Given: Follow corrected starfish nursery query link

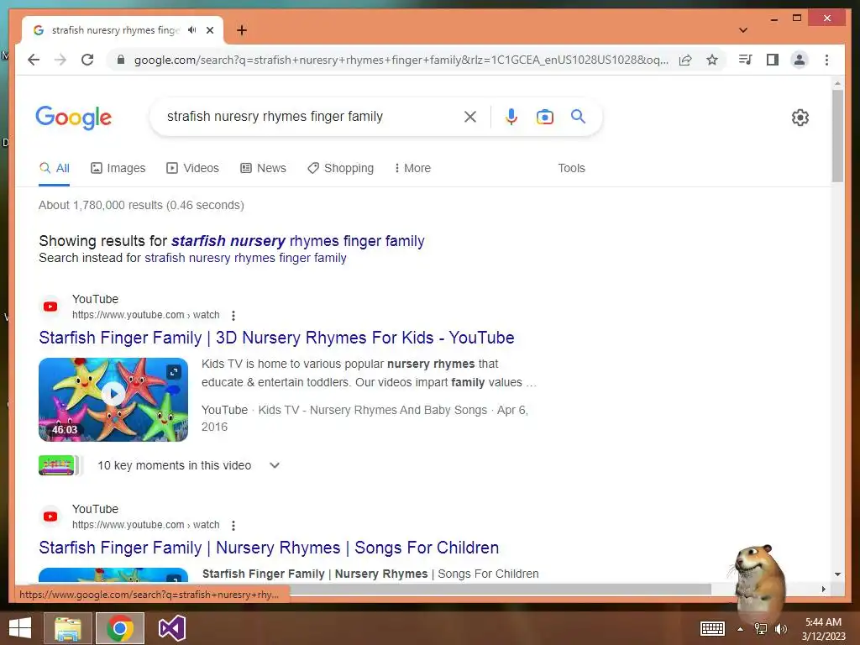Looking at the screenshot, I should click(x=298, y=241).
